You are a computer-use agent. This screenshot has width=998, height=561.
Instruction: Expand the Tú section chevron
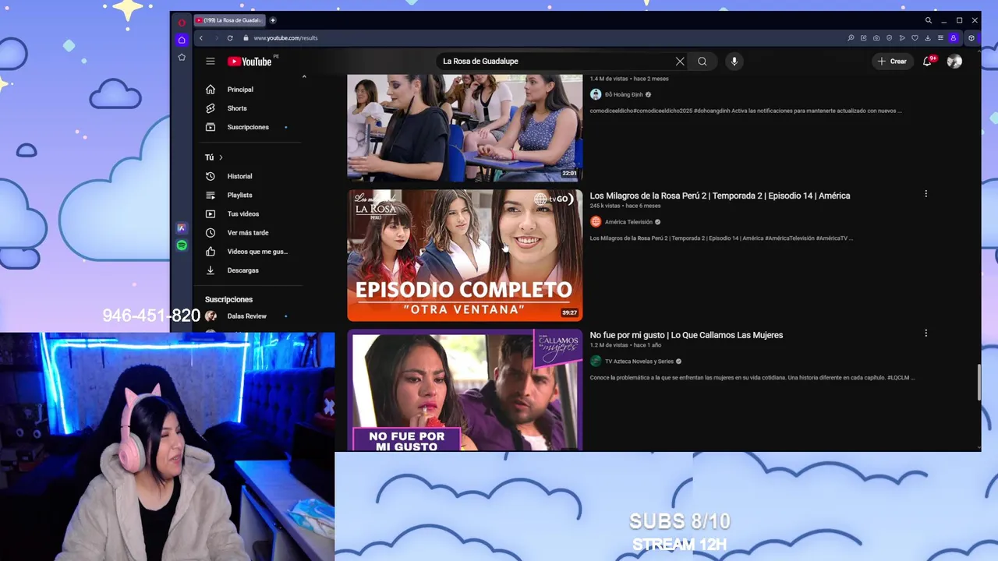click(x=221, y=157)
